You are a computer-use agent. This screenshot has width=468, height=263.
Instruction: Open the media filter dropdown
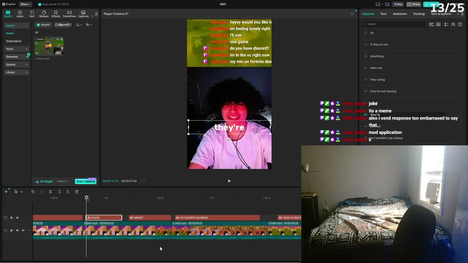point(89,25)
